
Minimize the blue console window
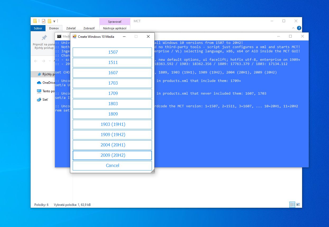click(278, 36)
